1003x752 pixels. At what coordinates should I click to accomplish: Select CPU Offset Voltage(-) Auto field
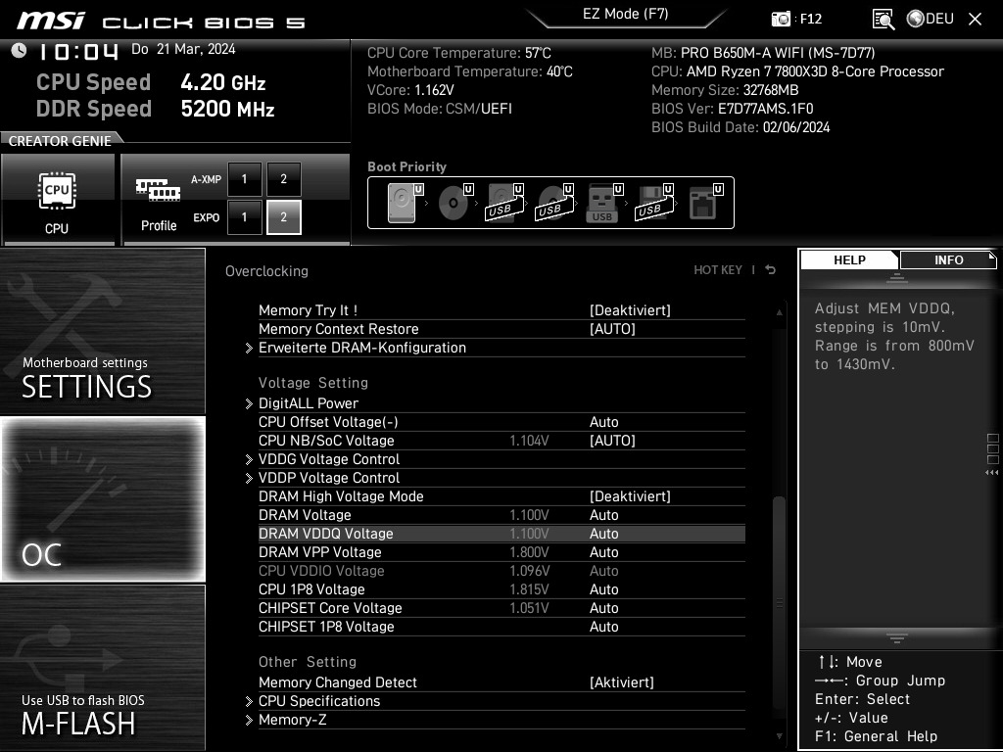603,423
